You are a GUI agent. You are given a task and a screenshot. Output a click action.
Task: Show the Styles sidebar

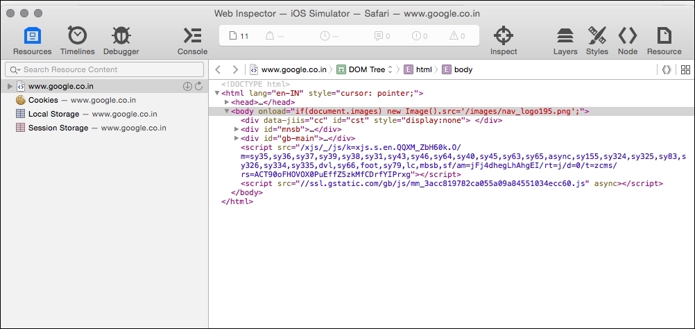click(597, 40)
